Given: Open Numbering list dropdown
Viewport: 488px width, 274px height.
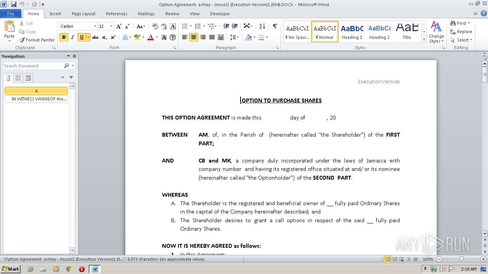Looking at the screenshot, I should (x=204, y=26).
